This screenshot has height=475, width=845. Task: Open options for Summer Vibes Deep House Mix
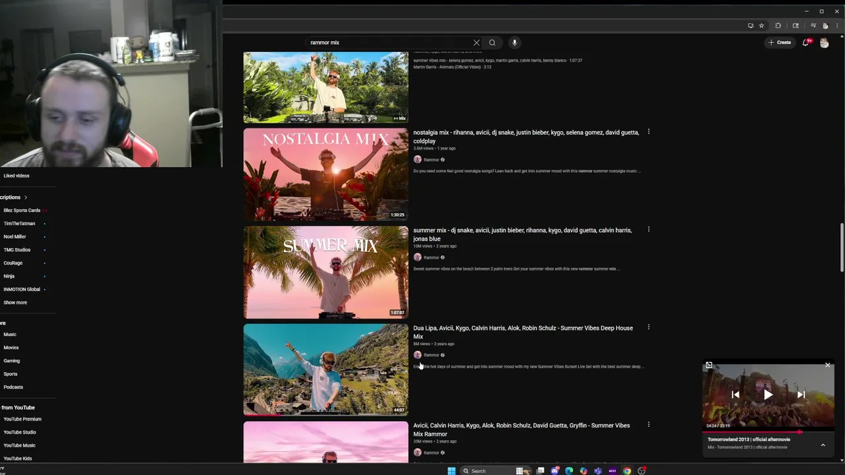[648, 327]
